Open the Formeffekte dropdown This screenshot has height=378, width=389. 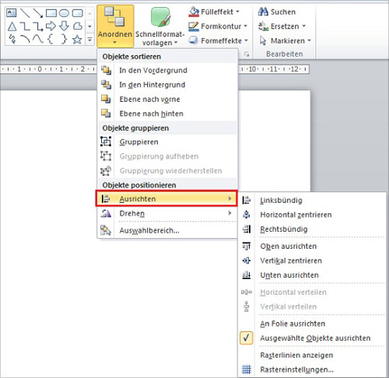218,40
